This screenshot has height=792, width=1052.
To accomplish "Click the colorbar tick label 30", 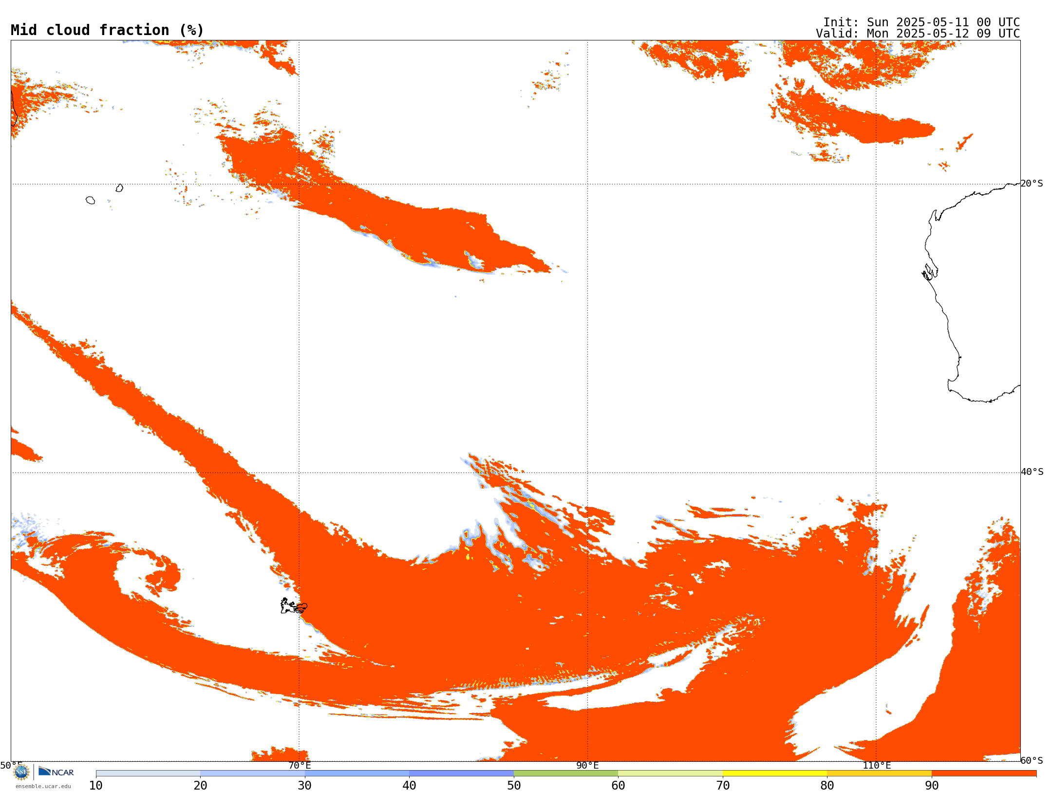I will (x=305, y=785).
